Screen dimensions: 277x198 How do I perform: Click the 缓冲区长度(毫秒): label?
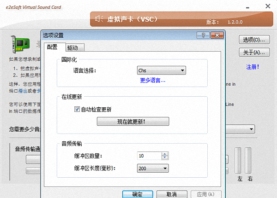(95, 169)
